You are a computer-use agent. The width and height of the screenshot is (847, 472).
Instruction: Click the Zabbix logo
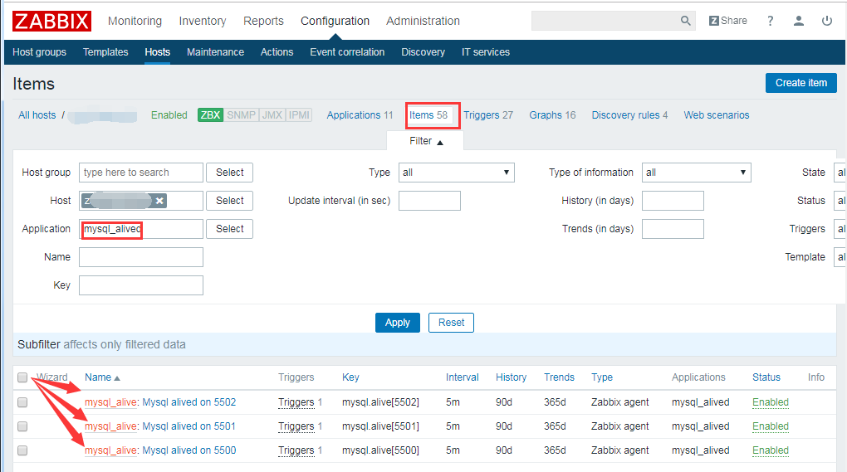click(51, 21)
